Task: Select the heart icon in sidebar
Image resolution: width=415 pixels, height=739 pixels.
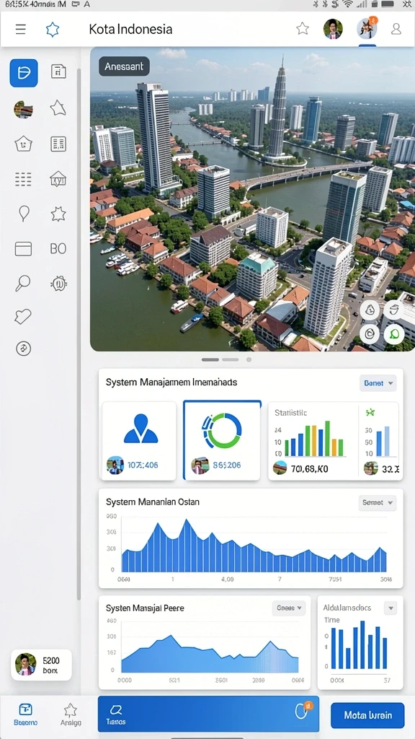Action: coord(23,316)
